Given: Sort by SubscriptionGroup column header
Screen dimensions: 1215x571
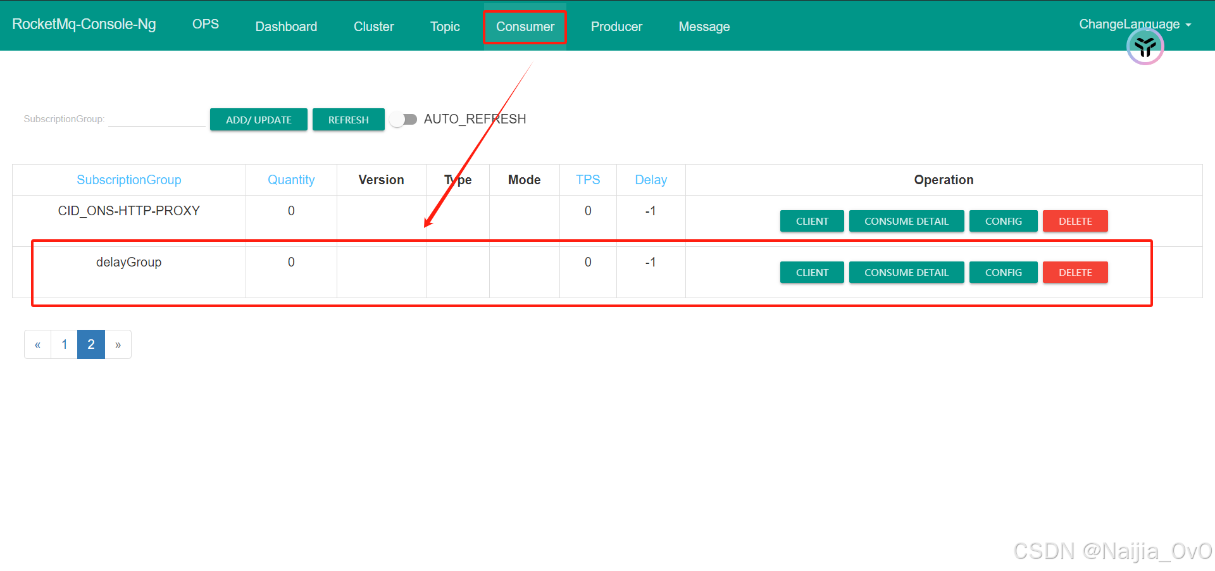Looking at the screenshot, I should click(129, 180).
